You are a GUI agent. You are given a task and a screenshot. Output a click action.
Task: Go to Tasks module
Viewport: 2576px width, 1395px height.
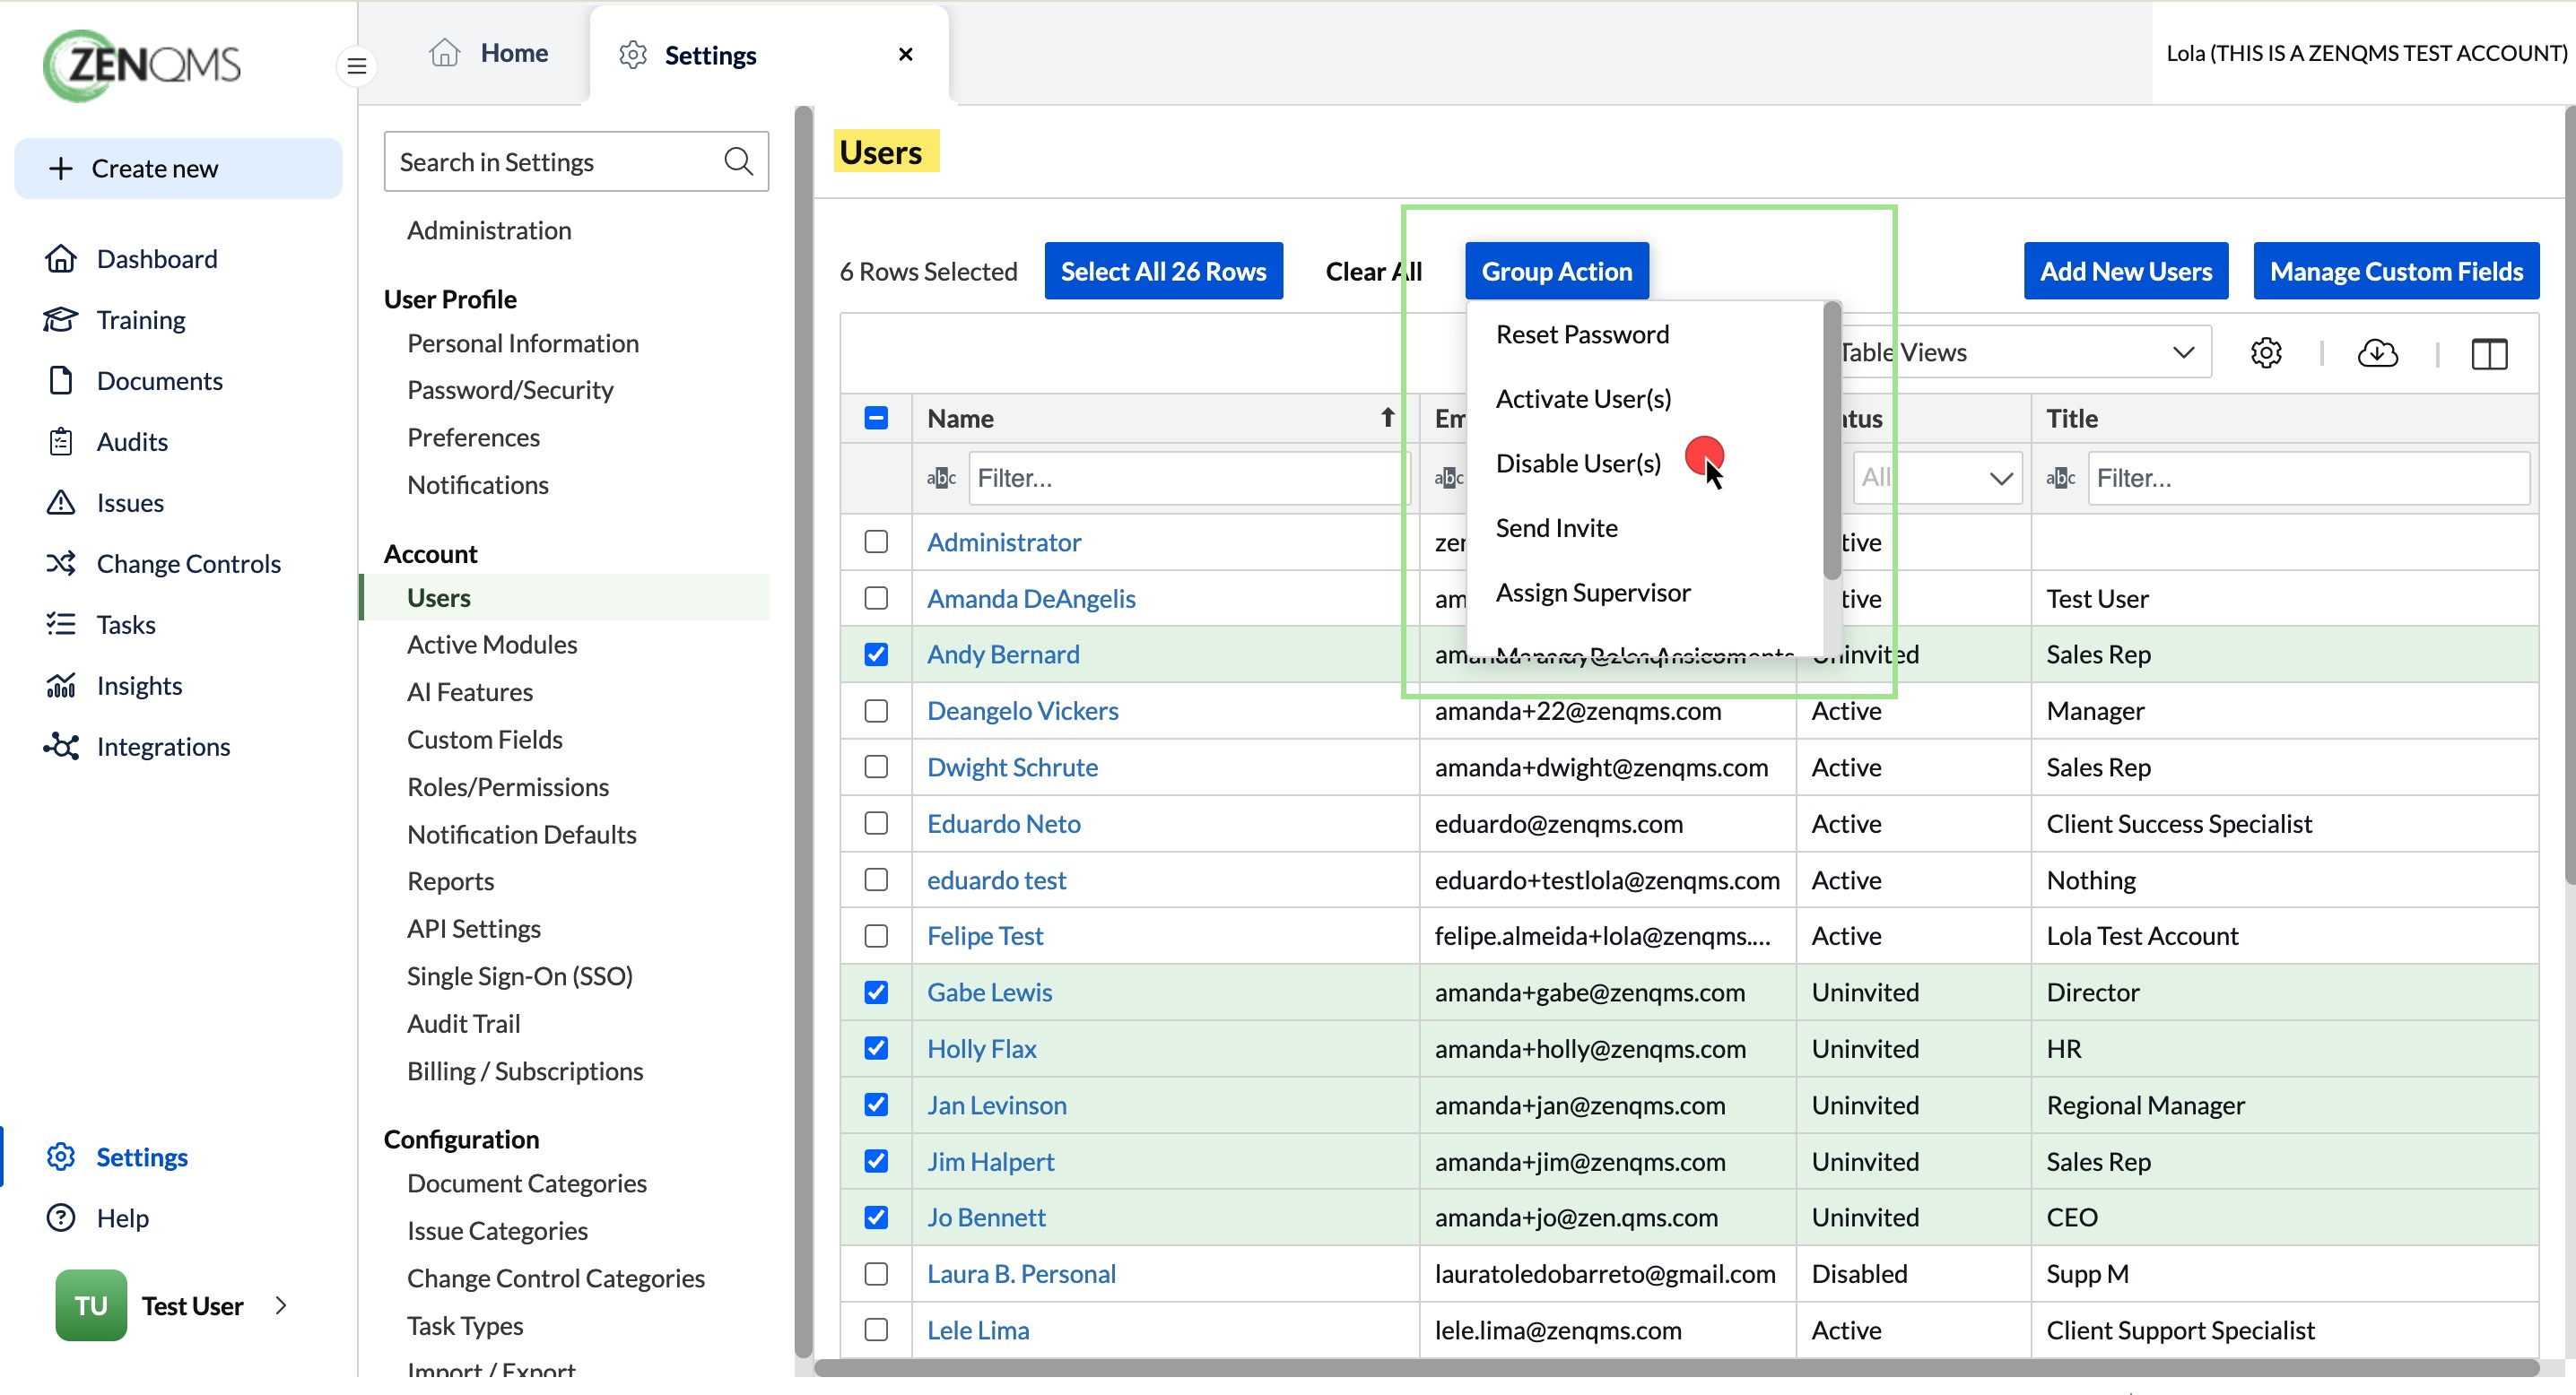coord(126,625)
